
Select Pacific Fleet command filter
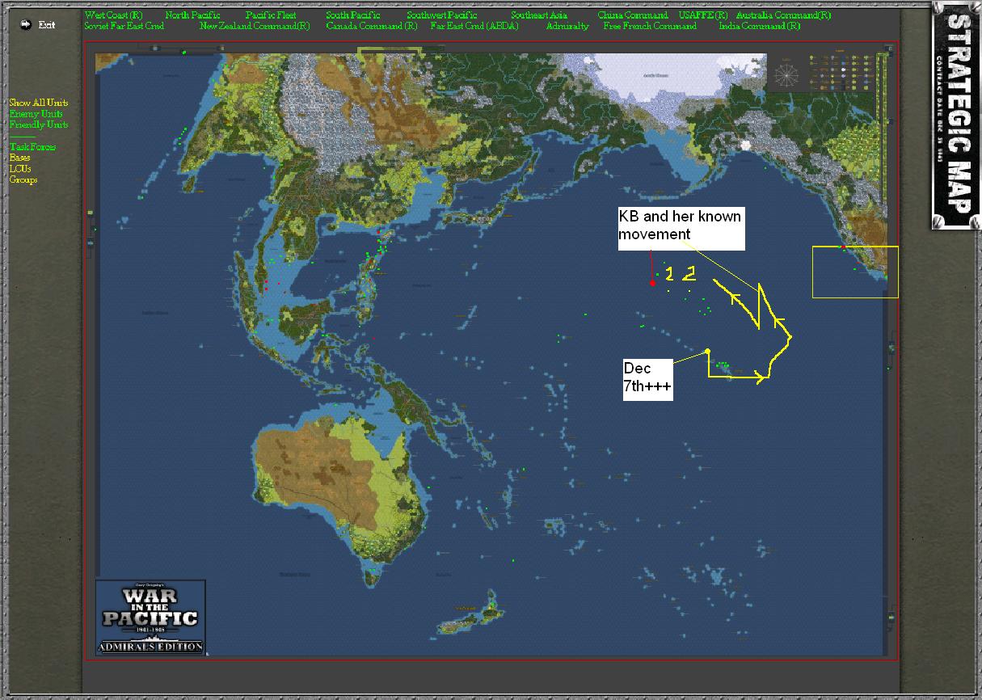click(271, 15)
